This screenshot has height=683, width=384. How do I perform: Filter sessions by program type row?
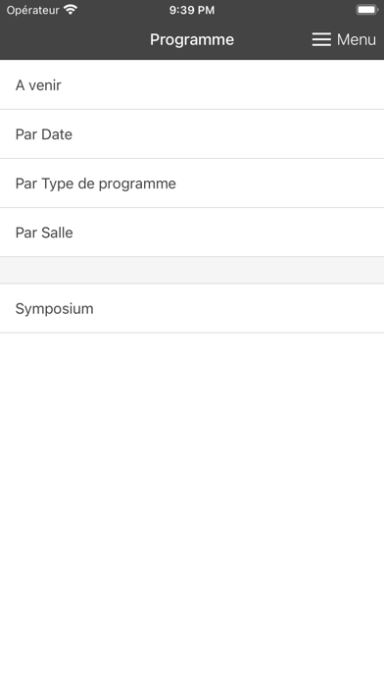192,184
